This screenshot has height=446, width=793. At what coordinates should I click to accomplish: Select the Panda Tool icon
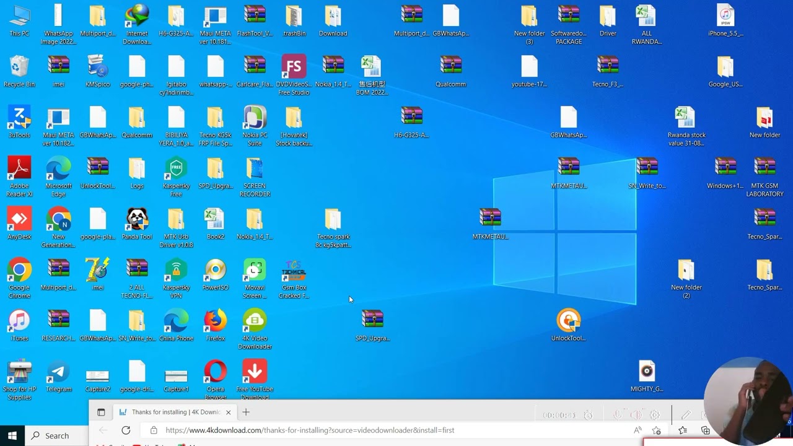pyautogui.click(x=137, y=224)
